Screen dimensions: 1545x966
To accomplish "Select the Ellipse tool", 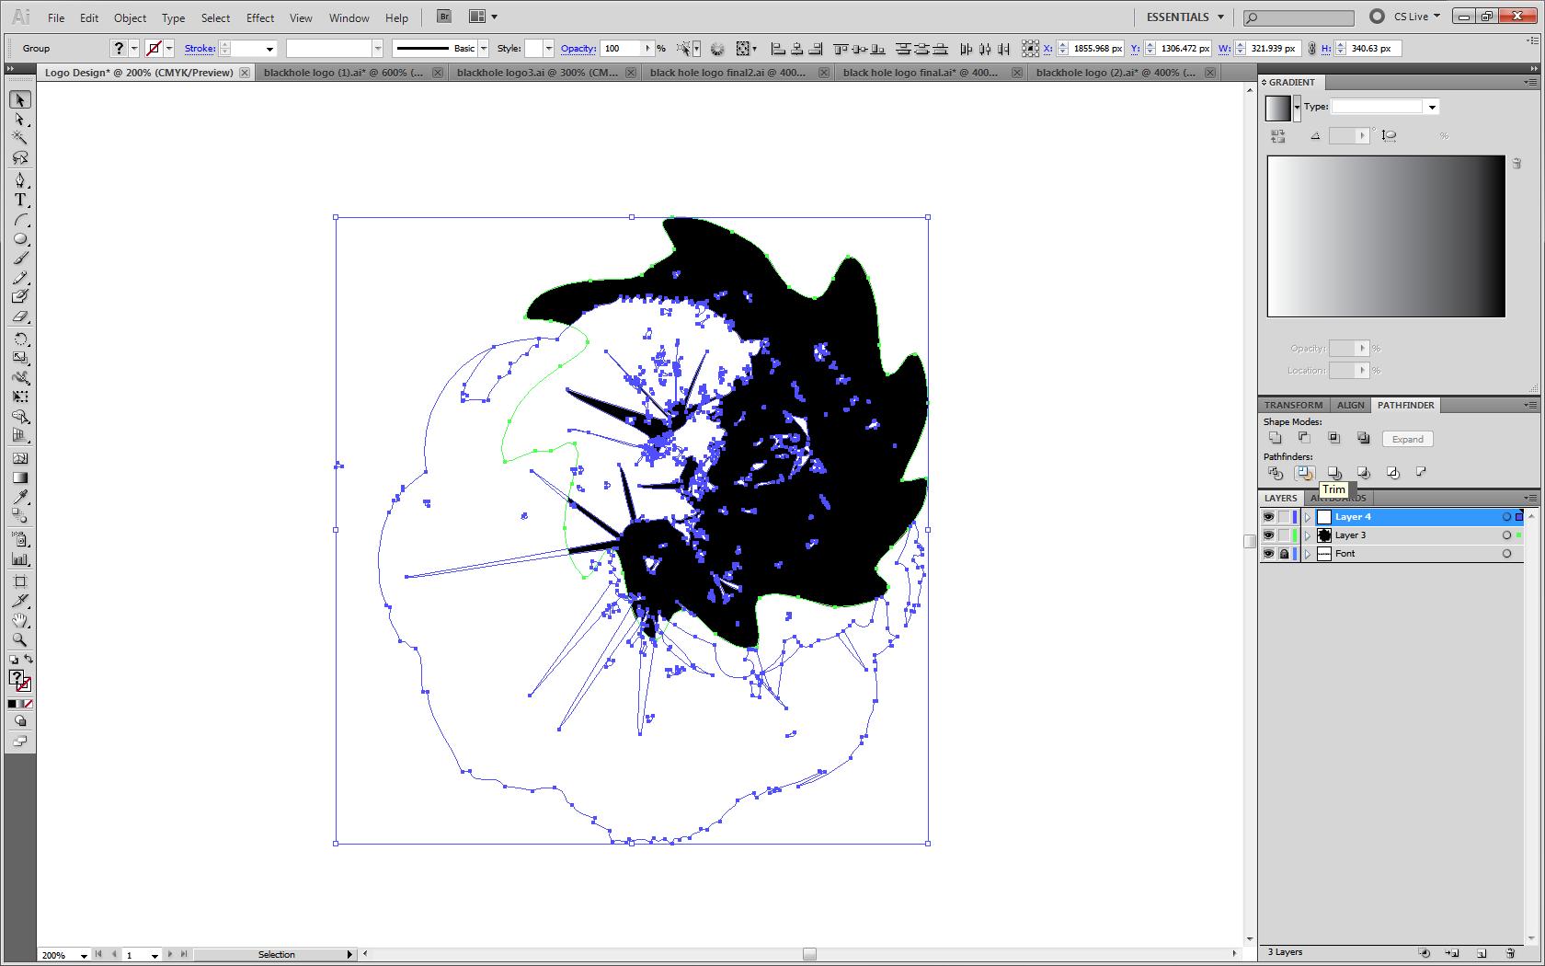I will coord(20,239).
